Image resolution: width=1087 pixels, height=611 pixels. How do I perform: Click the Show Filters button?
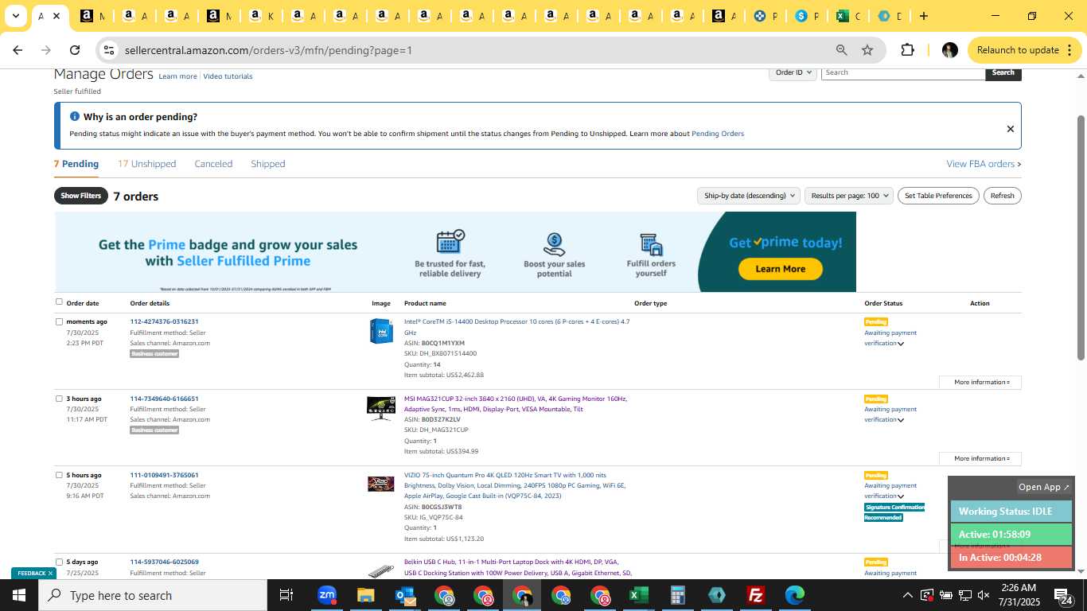[81, 196]
